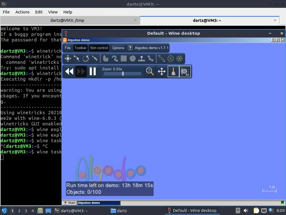Click the network tray icon
The width and height of the screenshot is (286, 215).
[x=264, y=211]
